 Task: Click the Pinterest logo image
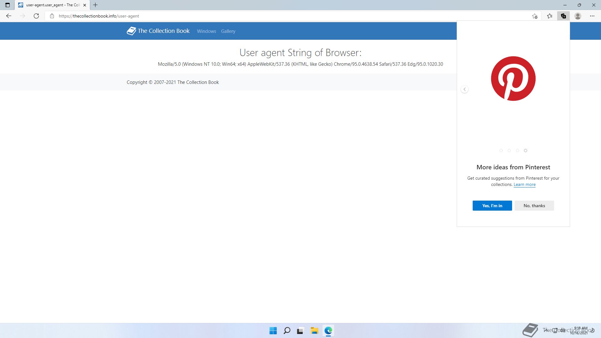(x=513, y=79)
